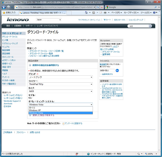The height and width of the screenshot is (157, 162).
Task: Click the Lenovo logo
Action: coord(18,20)
